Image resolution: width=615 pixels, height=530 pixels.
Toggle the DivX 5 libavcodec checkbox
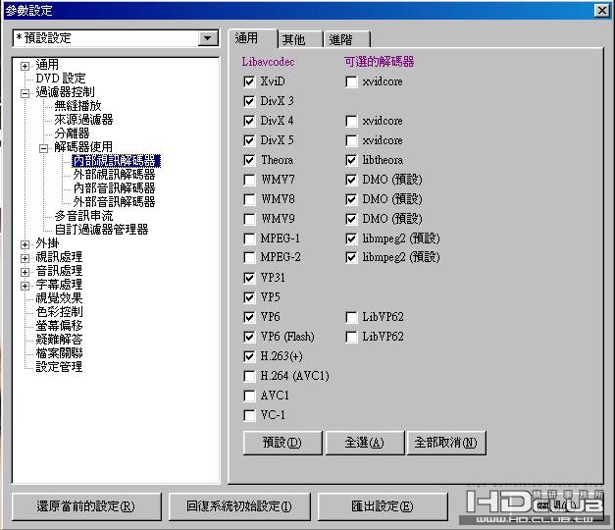pos(249,140)
